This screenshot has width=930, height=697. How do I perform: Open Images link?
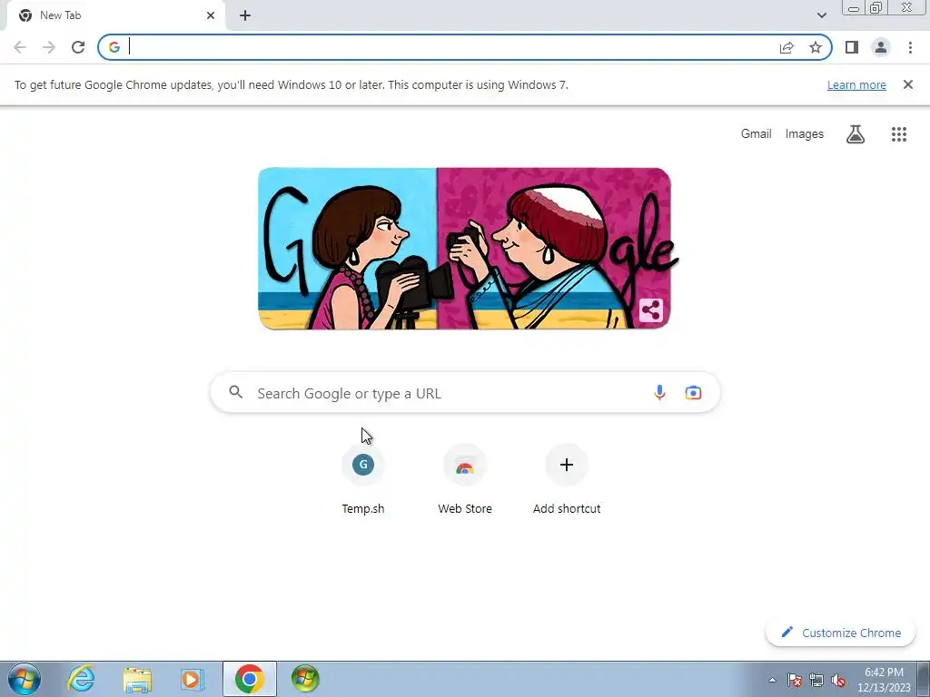[x=805, y=134]
